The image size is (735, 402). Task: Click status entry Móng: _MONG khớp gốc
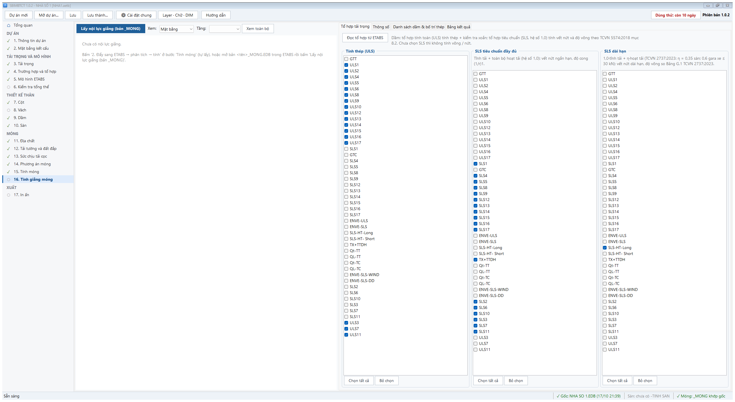(x=701, y=396)
